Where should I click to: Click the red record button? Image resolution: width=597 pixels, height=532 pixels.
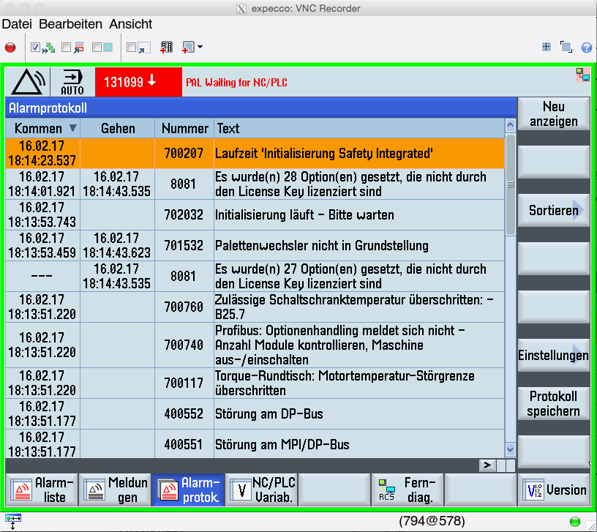[10, 48]
